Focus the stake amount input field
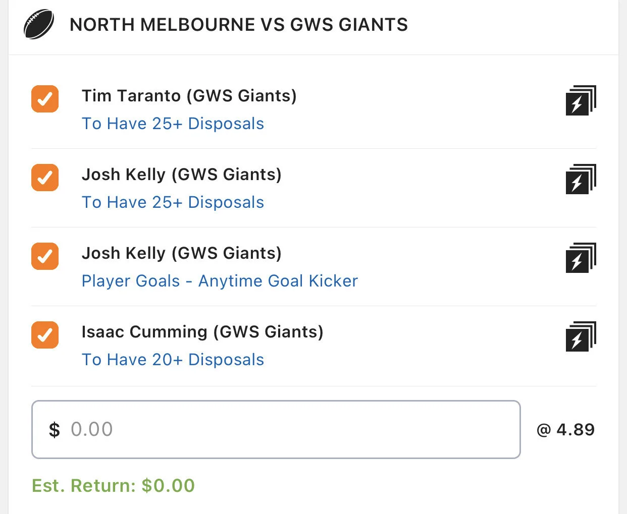 276,429
